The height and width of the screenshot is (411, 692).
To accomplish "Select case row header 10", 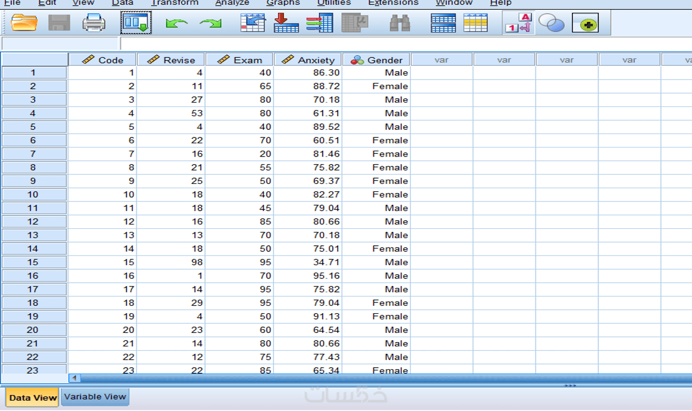I will click(x=34, y=195).
